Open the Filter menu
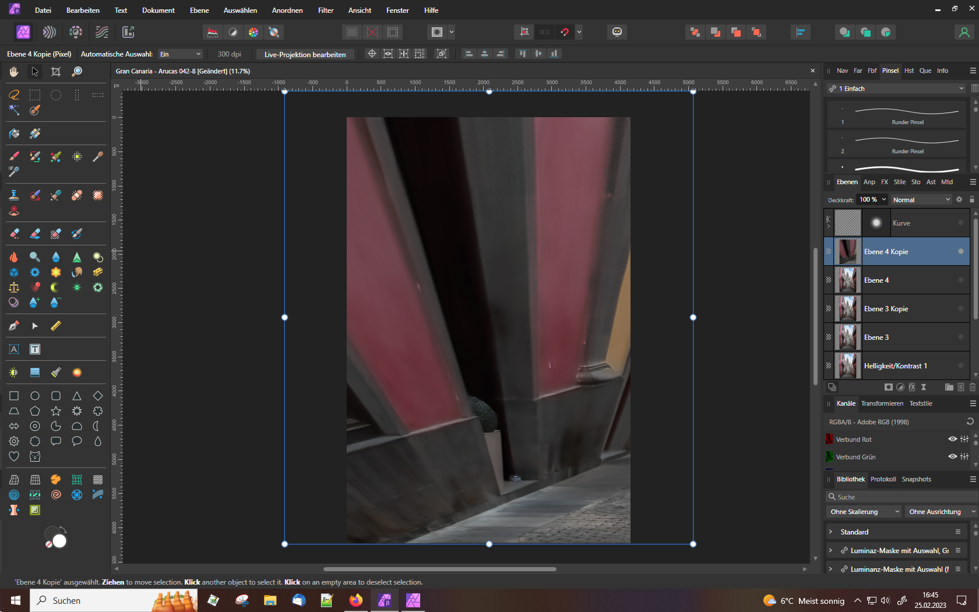The height and width of the screenshot is (612, 979). coord(326,10)
